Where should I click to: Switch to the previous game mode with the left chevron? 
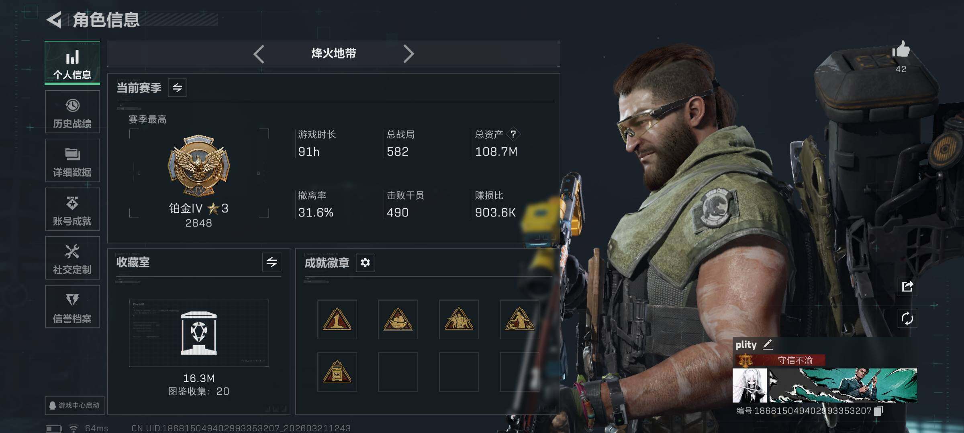click(259, 54)
